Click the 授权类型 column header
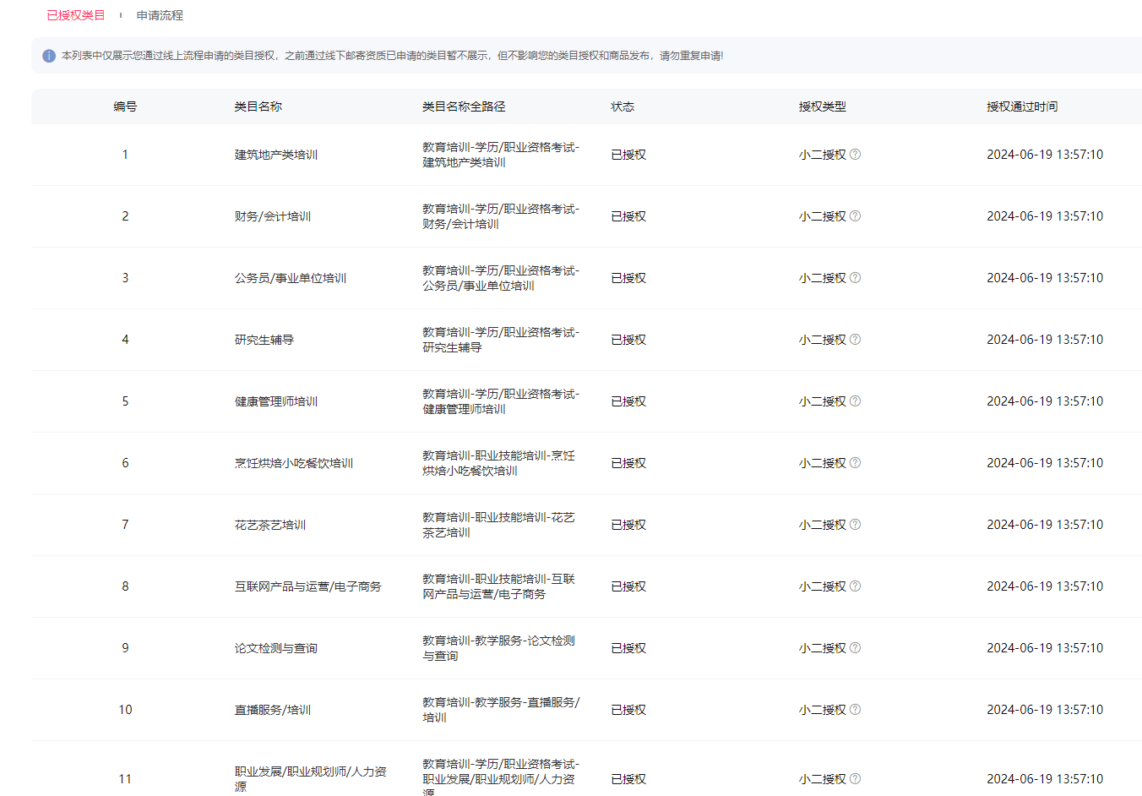 click(x=822, y=106)
